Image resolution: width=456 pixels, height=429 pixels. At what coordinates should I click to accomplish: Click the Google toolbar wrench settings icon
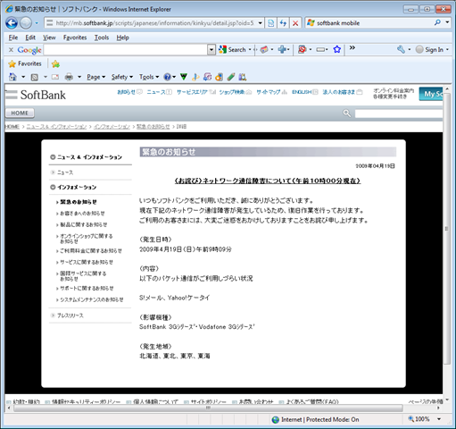pyautogui.click(x=401, y=49)
